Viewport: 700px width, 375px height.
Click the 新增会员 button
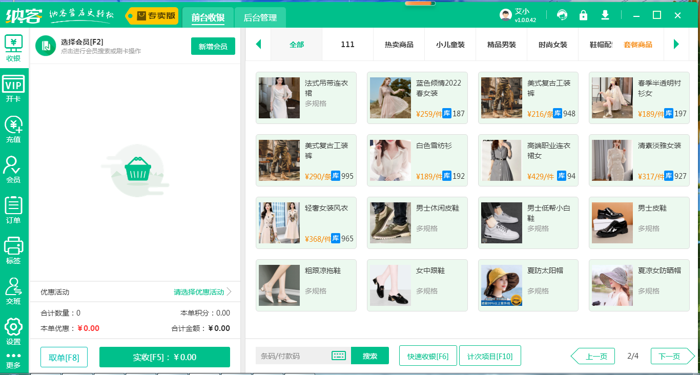213,47
